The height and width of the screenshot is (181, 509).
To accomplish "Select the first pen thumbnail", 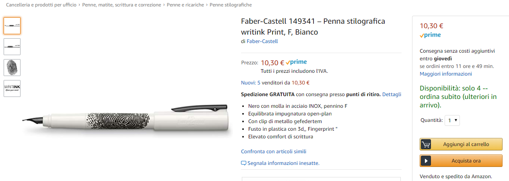I will 12,26.
